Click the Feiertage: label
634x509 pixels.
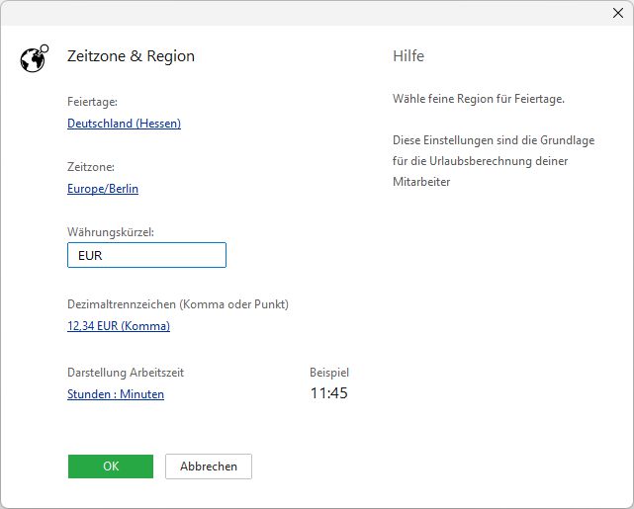pos(92,102)
